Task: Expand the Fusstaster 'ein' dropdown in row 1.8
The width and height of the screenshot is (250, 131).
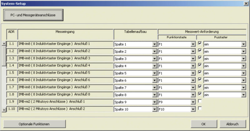Action: 243,95
